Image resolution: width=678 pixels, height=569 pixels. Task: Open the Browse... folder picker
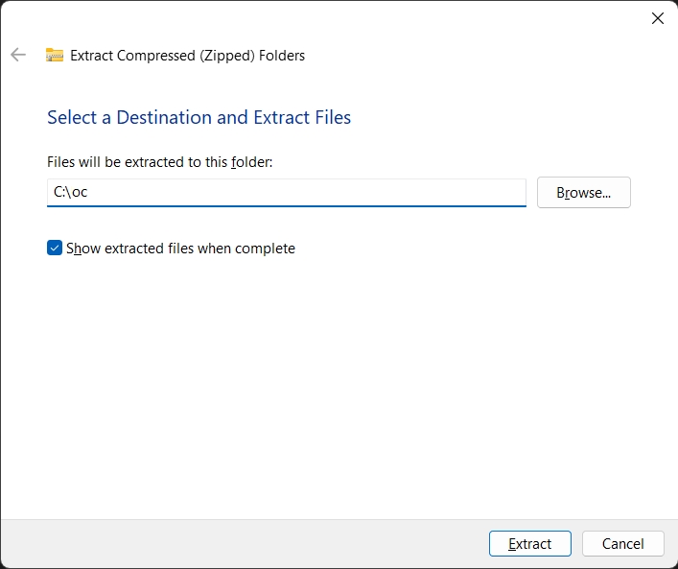(583, 192)
